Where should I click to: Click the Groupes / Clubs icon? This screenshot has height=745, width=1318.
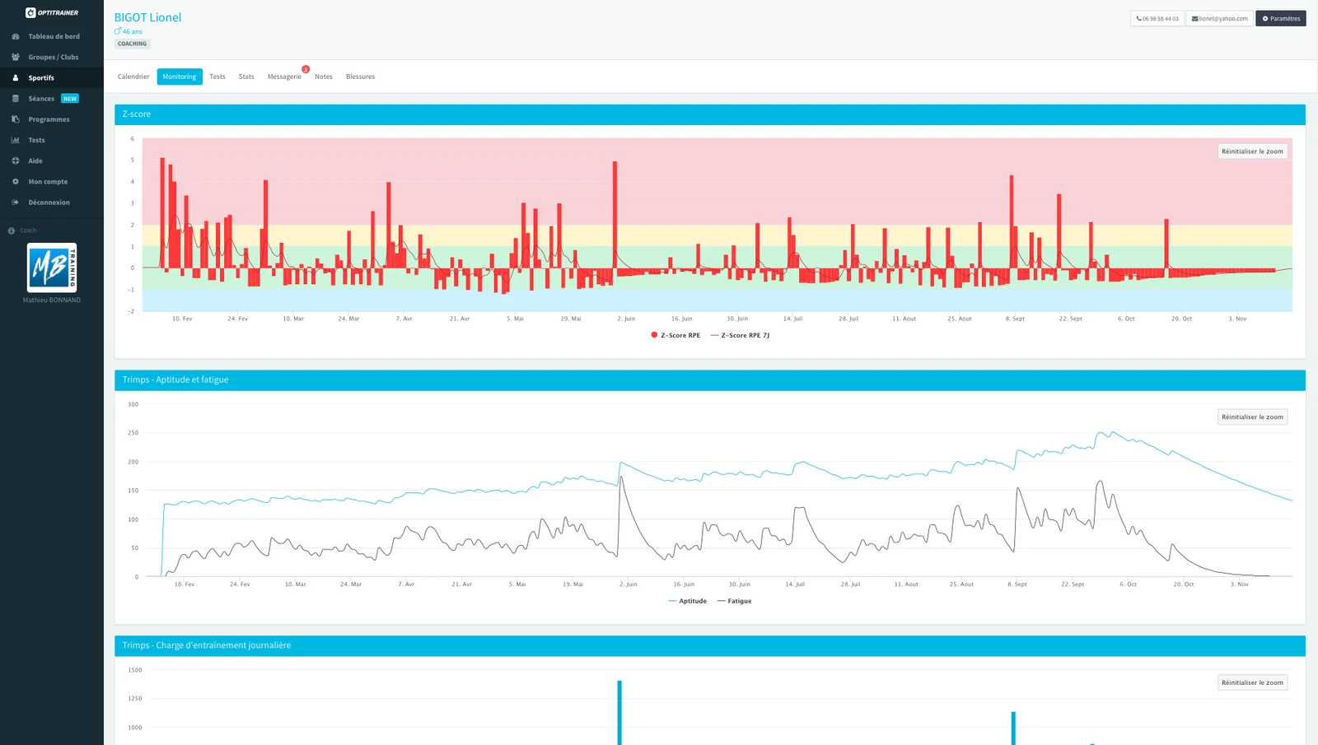16,57
